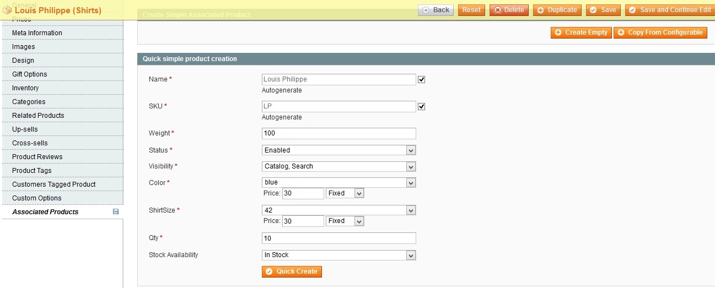Image resolution: width=715 pixels, height=288 pixels.
Task: Click the Weight input field
Action: click(x=338, y=133)
